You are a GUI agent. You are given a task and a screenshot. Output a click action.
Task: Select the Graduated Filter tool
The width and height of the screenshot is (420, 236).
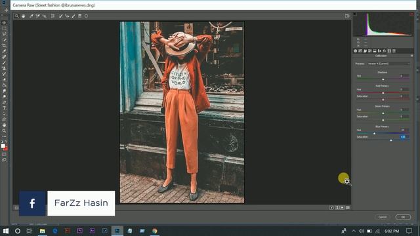80,16
